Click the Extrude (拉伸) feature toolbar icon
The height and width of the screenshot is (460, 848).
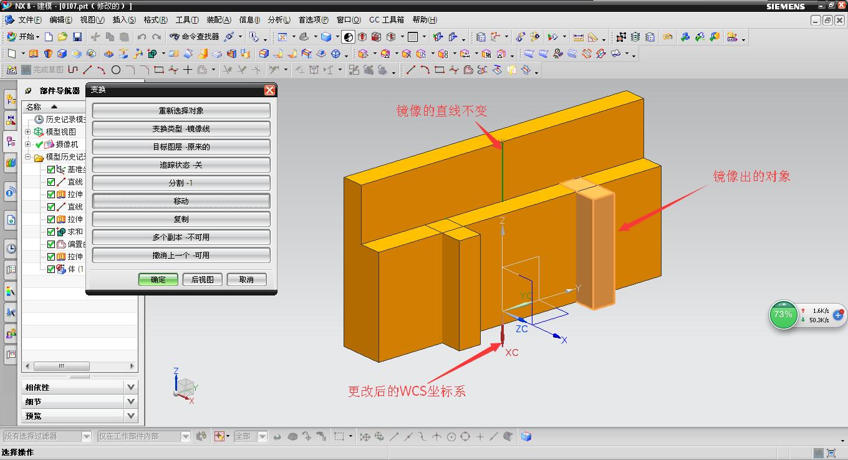click(x=34, y=54)
